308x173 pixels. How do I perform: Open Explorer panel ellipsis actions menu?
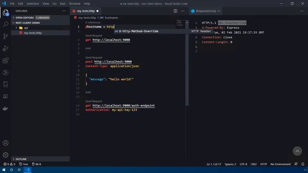point(64,11)
